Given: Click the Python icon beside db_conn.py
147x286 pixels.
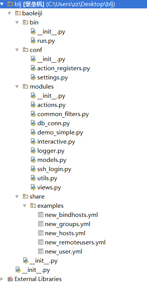Looking at the screenshot, I should point(33,123).
